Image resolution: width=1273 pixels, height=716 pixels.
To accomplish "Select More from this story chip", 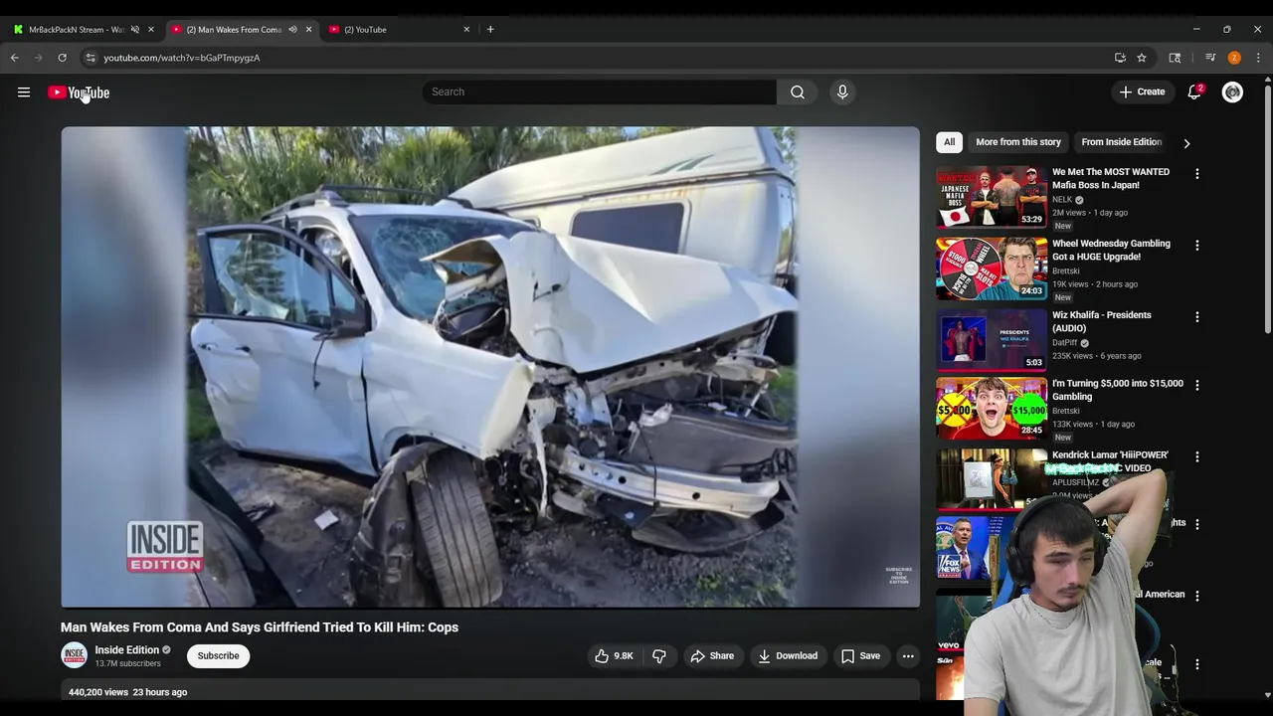I will [x=1018, y=142].
